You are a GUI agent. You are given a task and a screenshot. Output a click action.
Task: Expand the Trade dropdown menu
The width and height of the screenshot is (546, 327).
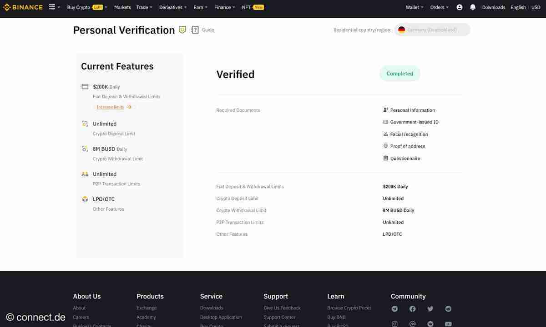tap(144, 7)
